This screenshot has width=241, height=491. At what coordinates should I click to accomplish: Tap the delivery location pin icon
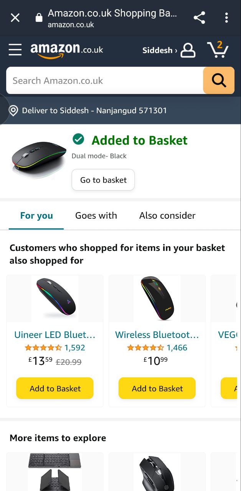tap(13, 111)
